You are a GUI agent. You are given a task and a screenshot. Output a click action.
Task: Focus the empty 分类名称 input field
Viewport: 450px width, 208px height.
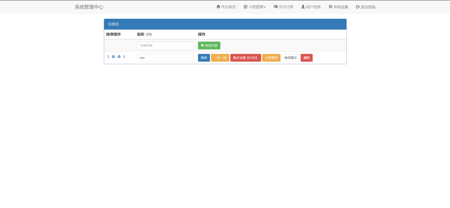(165, 46)
